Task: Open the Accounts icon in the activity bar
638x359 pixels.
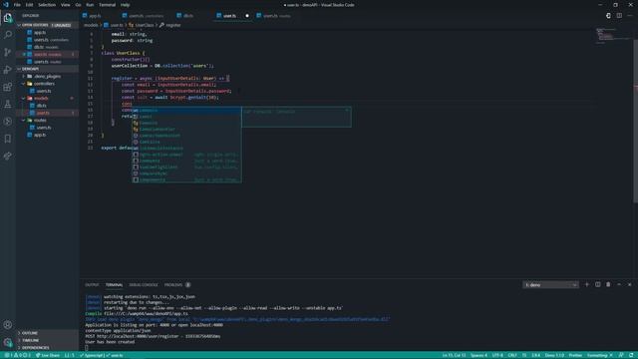Action: click(8, 324)
